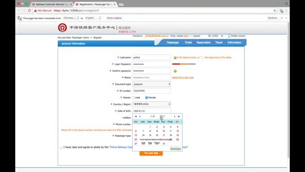Click the Date of birth field
The image size is (305, 172).
tap(152, 111)
